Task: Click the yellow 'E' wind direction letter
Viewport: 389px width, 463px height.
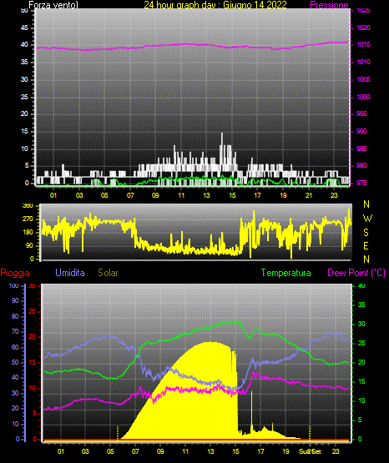Action: [366, 245]
